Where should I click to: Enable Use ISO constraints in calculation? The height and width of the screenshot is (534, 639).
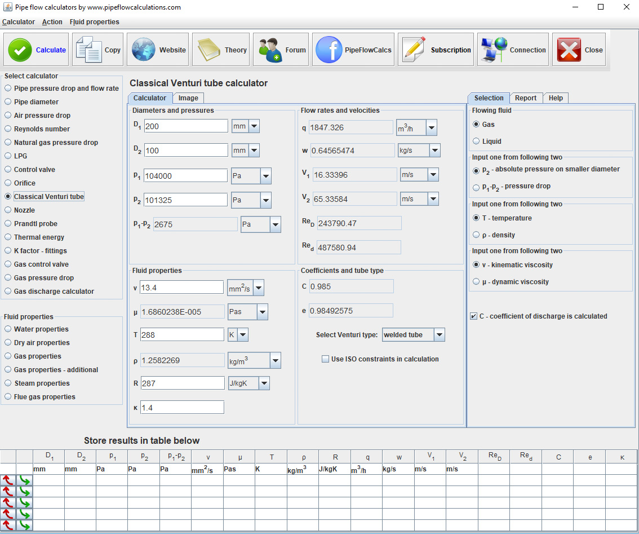325,359
